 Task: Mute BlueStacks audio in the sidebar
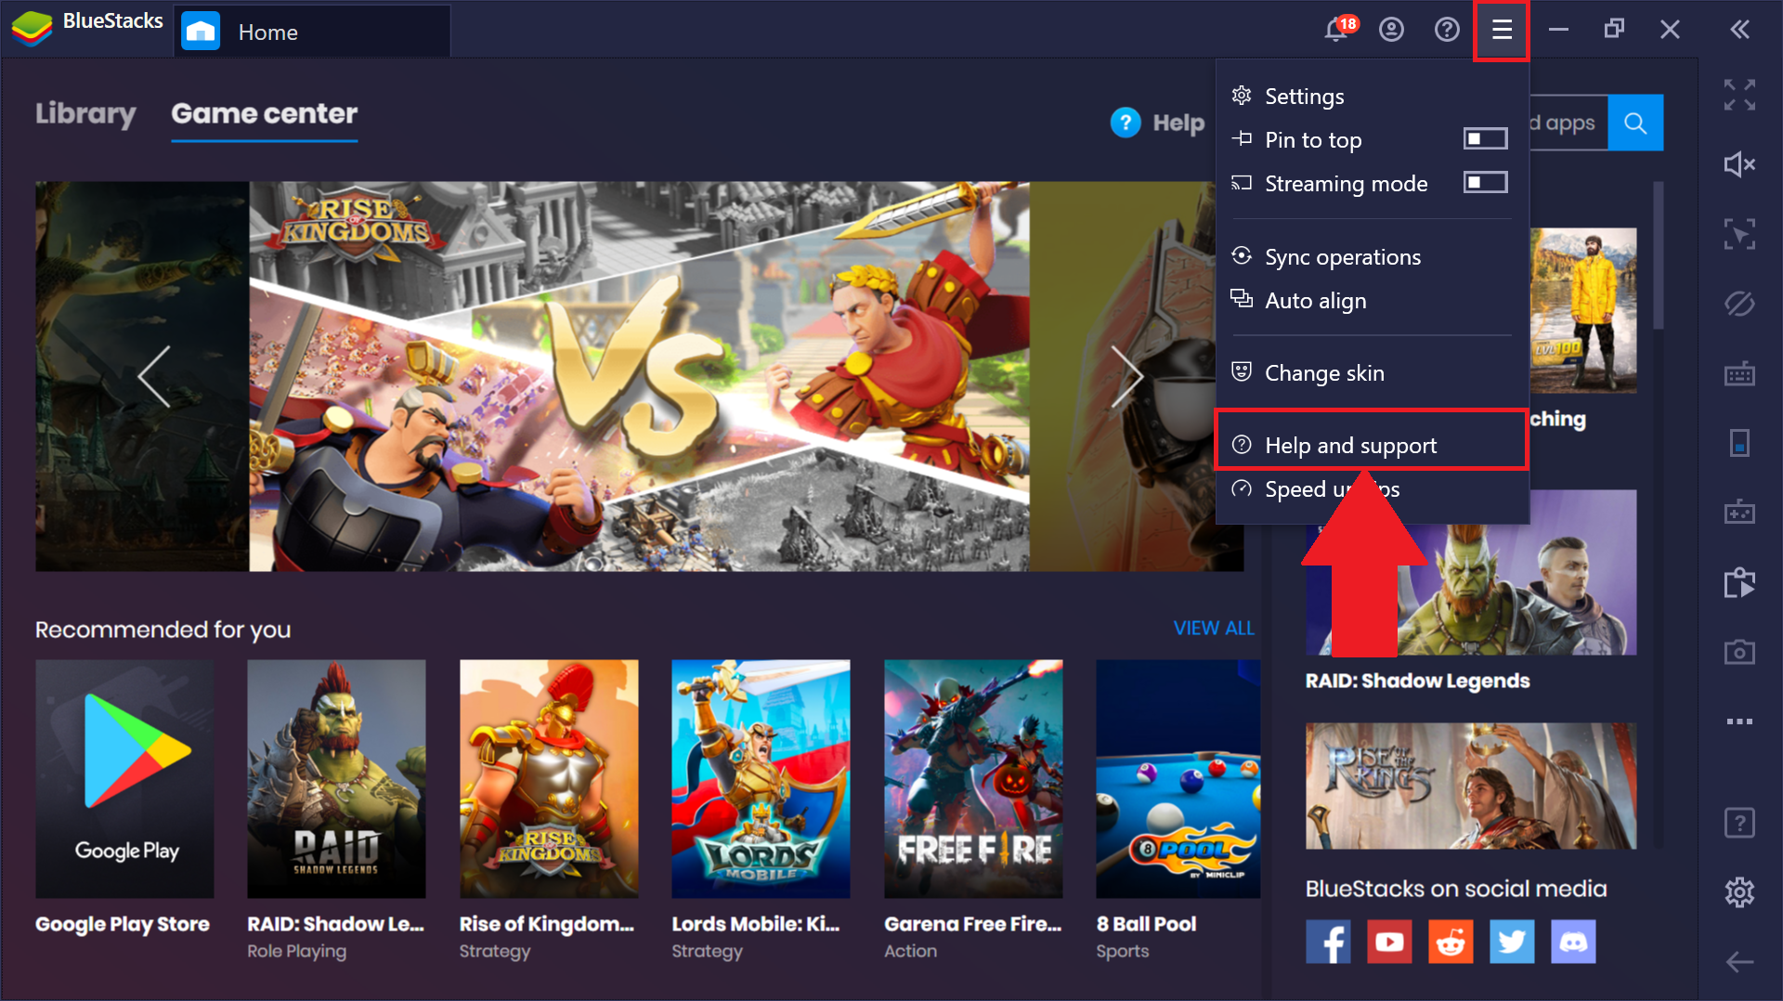click(x=1738, y=163)
